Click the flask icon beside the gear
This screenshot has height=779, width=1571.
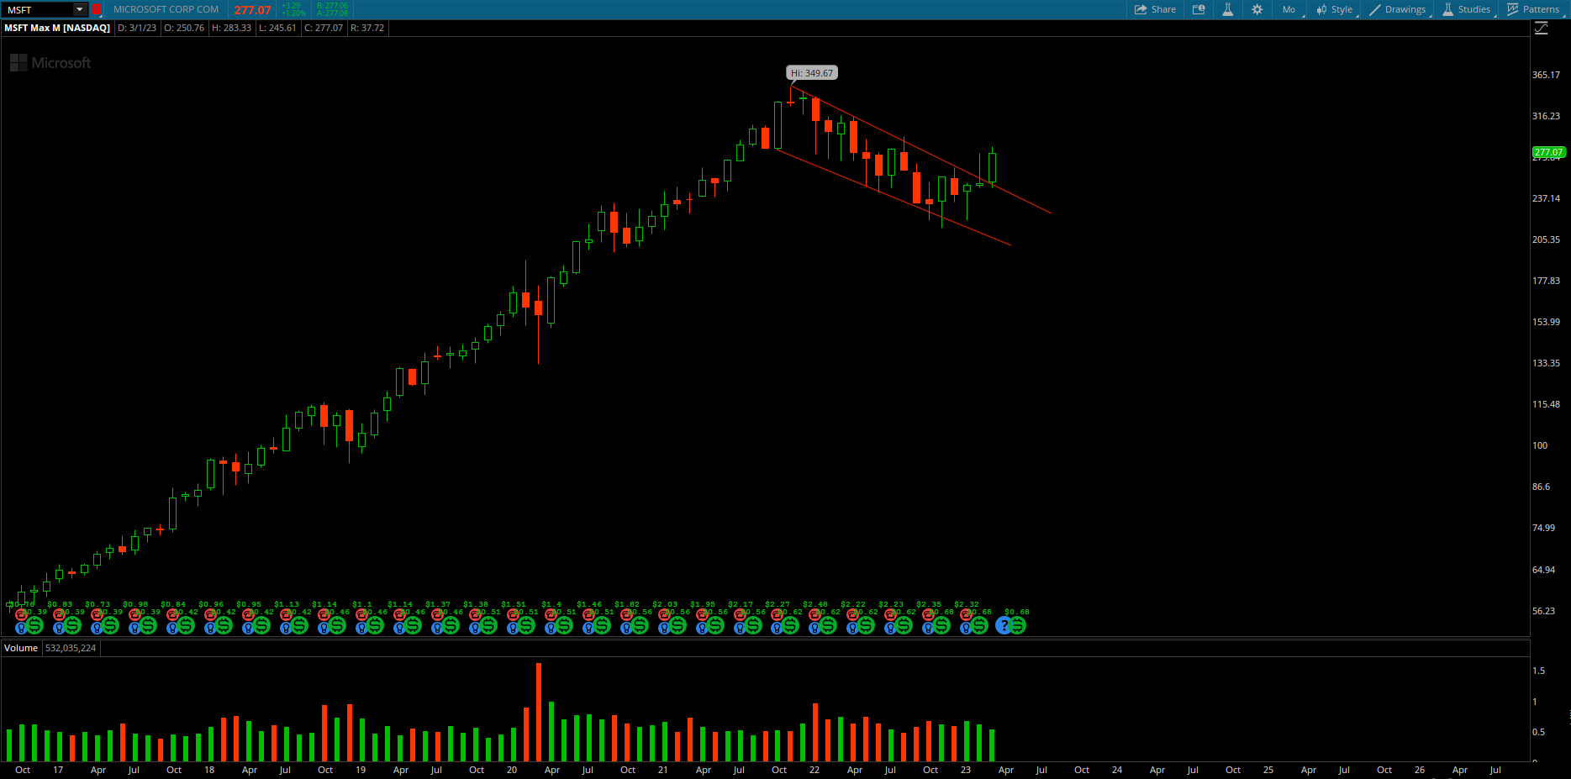pyautogui.click(x=1227, y=9)
